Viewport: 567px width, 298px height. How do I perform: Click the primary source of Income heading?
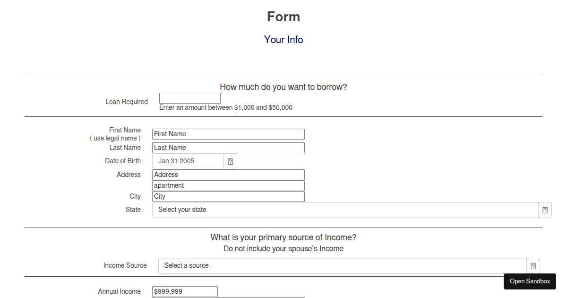pyautogui.click(x=283, y=237)
